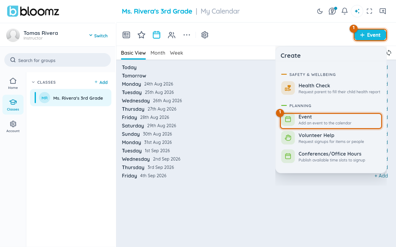Select Friday 4th Sep 2026
Image resolution: width=396 pixels, height=247 pixels.
pos(144,176)
